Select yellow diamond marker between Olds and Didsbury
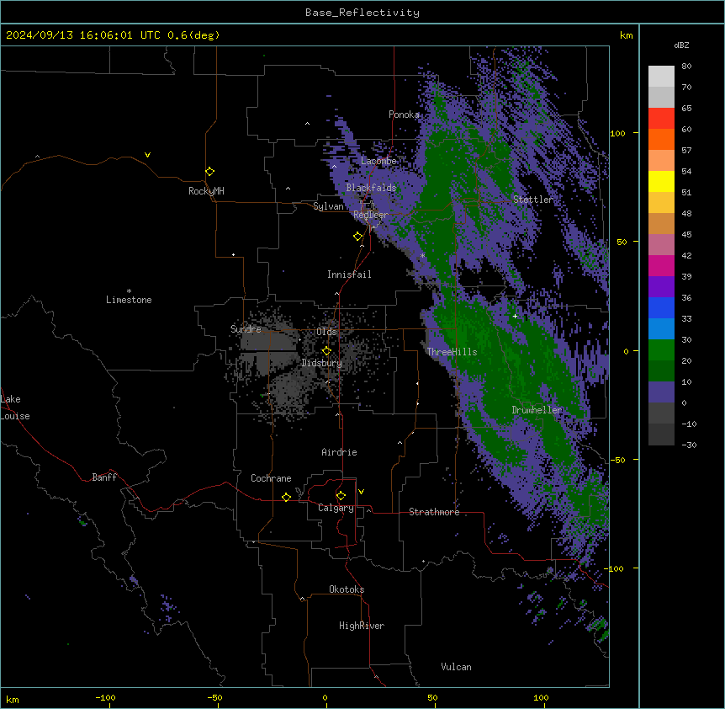The width and height of the screenshot is (725, 709). click(x=326, y=351)
